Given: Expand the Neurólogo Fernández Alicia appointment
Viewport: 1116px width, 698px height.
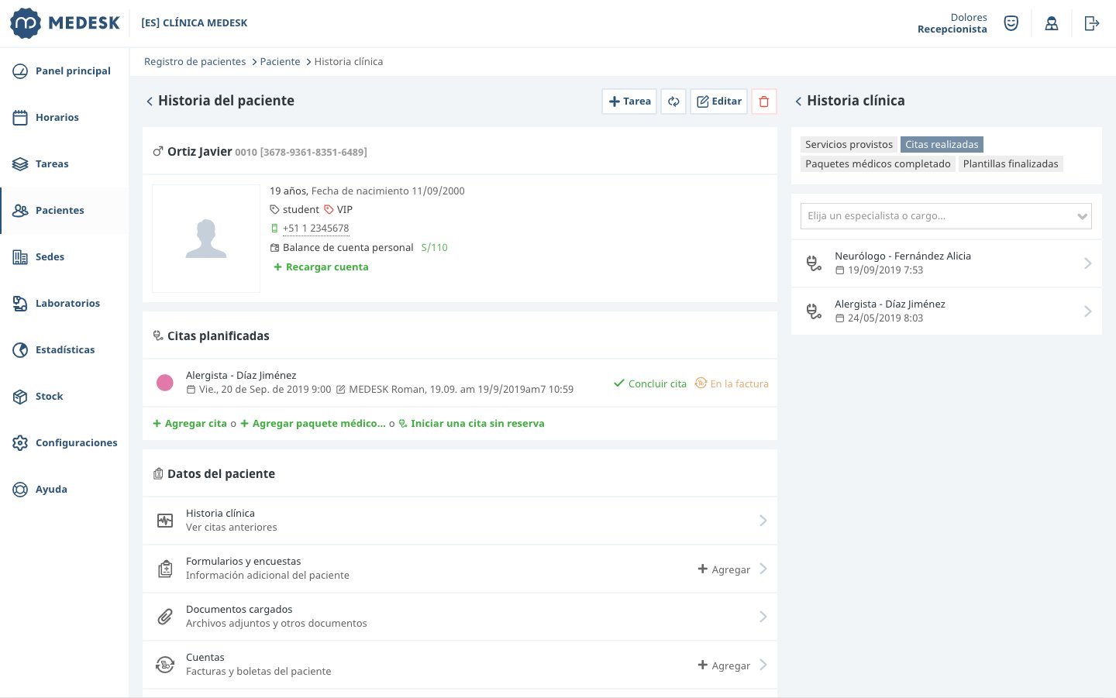Looking at the screenshot, I should (x=945, y=263).
